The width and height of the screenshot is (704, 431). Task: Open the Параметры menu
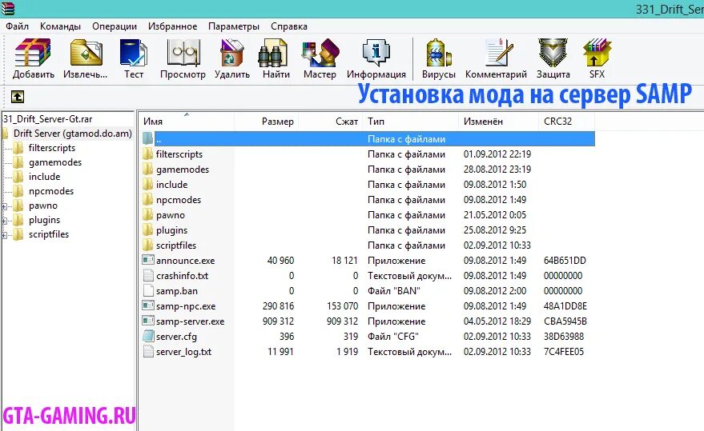pos(234,26)
